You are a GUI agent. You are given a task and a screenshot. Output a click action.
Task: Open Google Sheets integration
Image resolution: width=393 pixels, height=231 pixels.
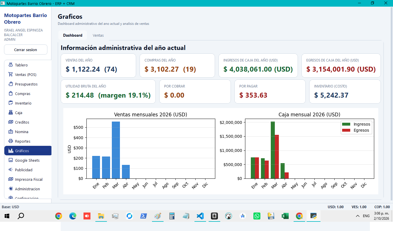click(28, 160)
